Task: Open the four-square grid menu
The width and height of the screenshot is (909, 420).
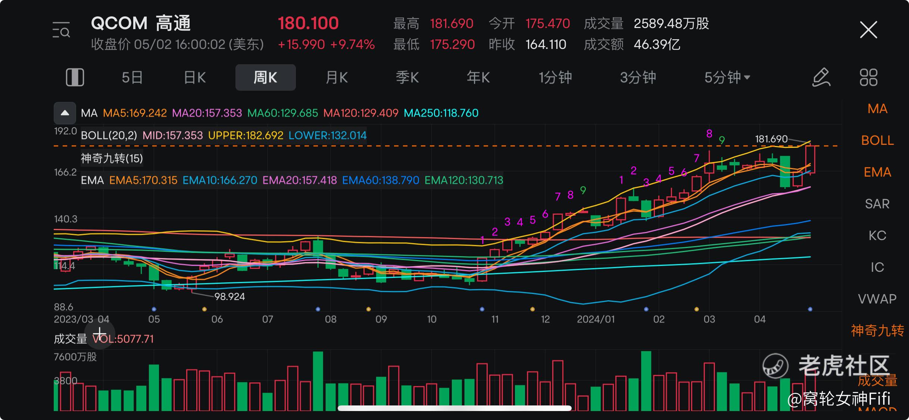Action: click(869, 77)
